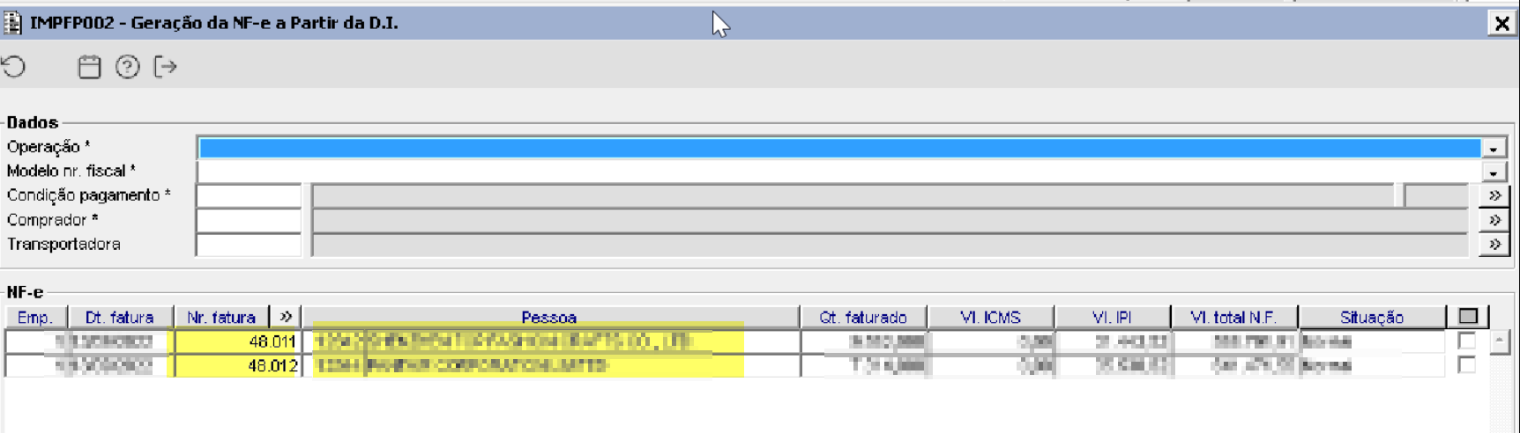Open Transportadora lookup button
This screenshot has height=433, width=1520.
pos(1494,244)
